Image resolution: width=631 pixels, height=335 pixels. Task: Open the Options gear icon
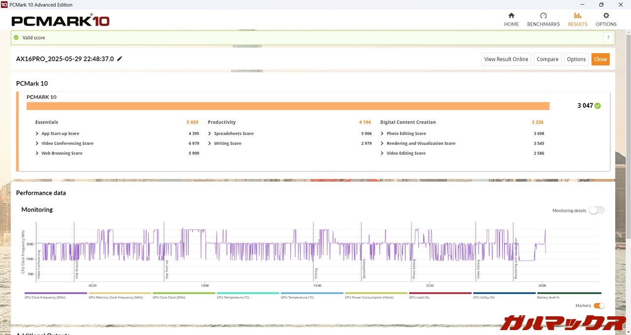[x=606, y=16]
